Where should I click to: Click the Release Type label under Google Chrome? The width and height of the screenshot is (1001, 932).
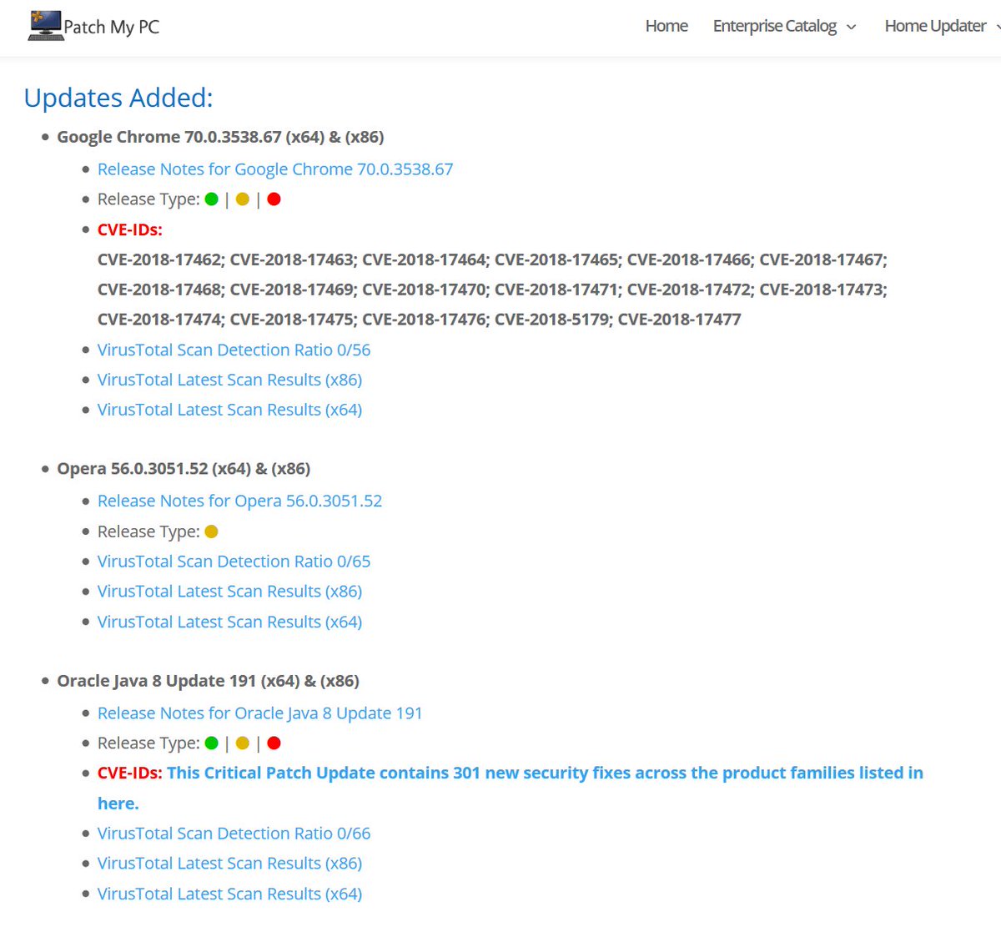coord(148,199)
